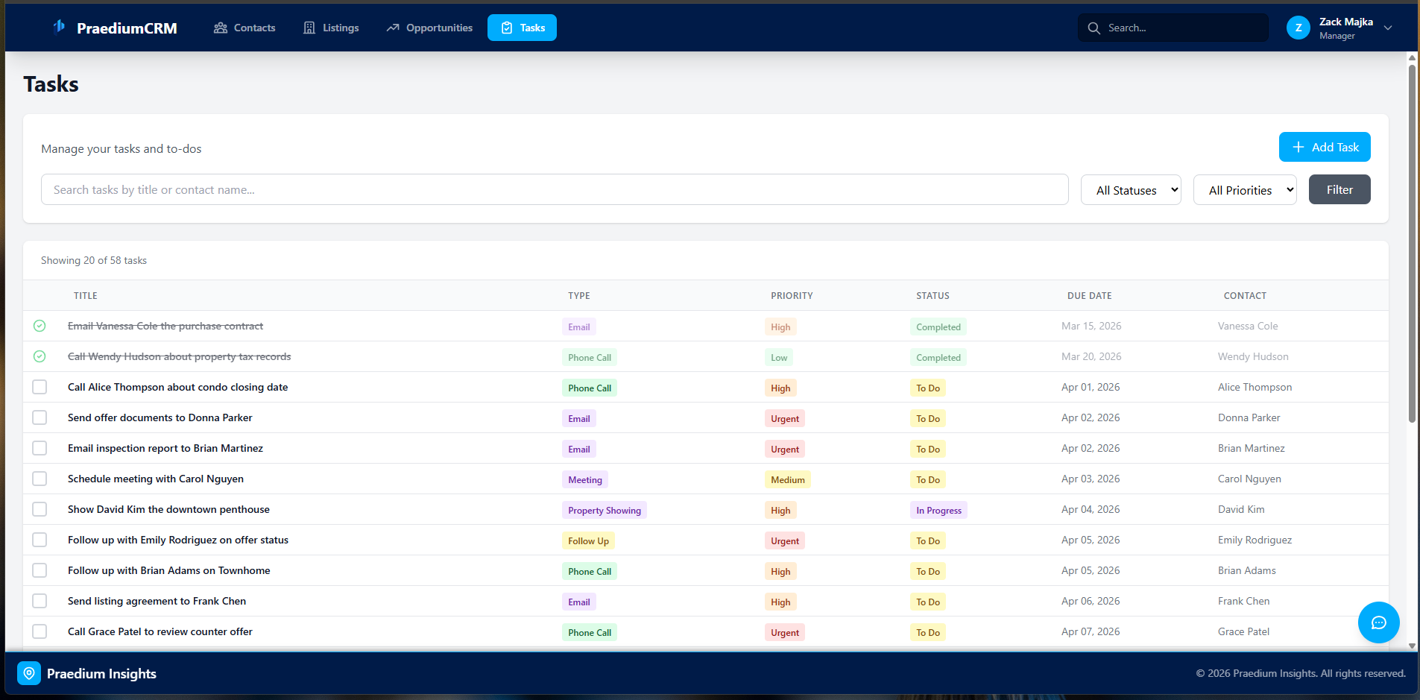Open the All Statuses dropdown
This screenshot has width=1420, height=700.
(1131, 189)
